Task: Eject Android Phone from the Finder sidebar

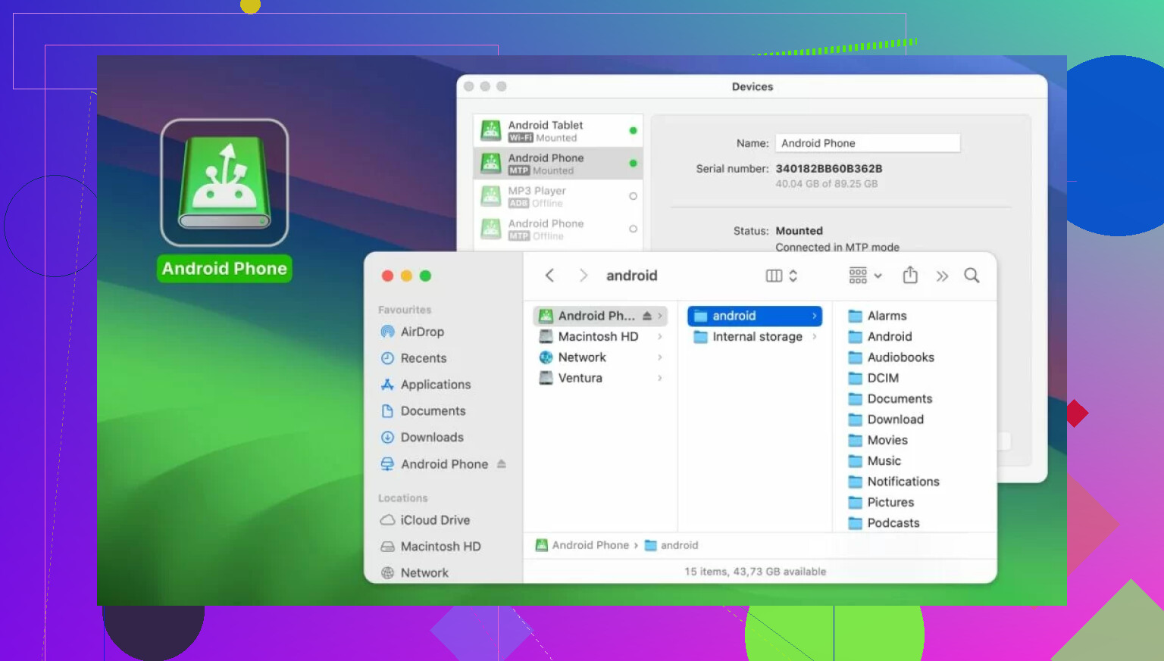Action: click(x=502, y=464)
